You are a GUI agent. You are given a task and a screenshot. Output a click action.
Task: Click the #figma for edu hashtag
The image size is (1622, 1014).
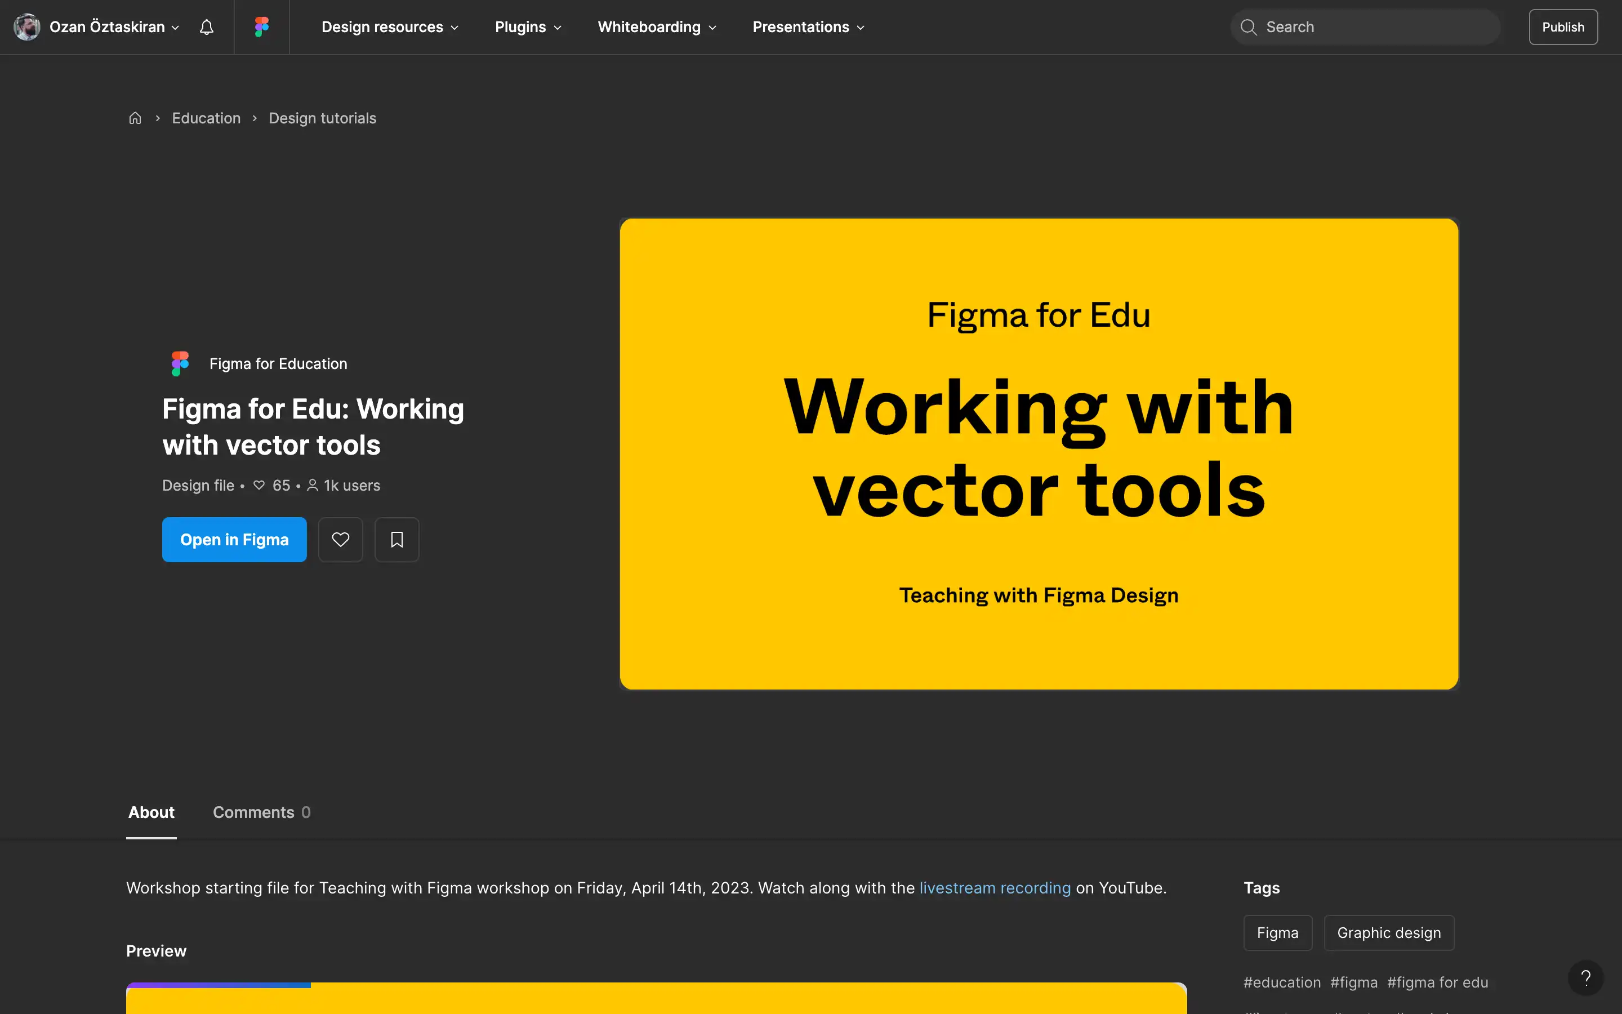[x=1438, y=982]
